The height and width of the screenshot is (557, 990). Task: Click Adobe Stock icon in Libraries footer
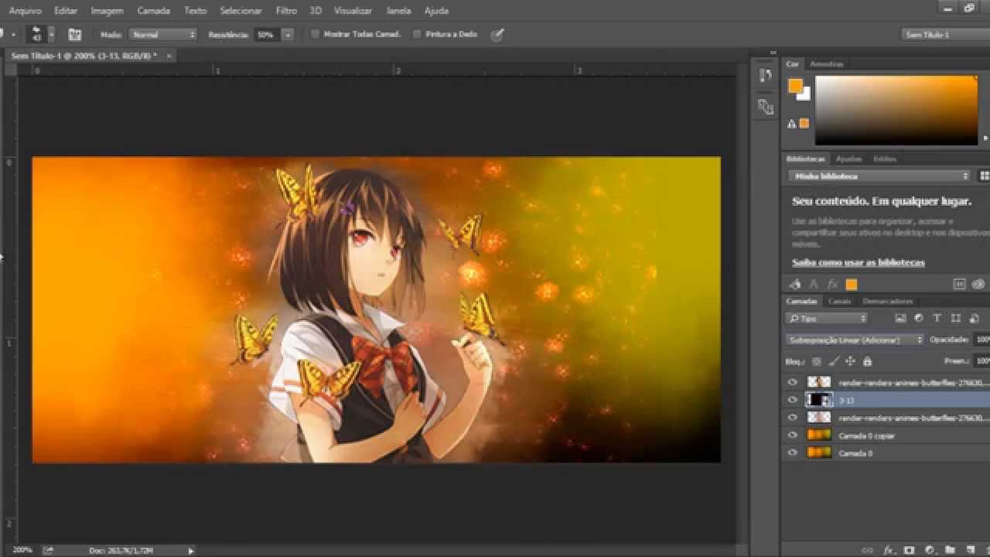960,284
